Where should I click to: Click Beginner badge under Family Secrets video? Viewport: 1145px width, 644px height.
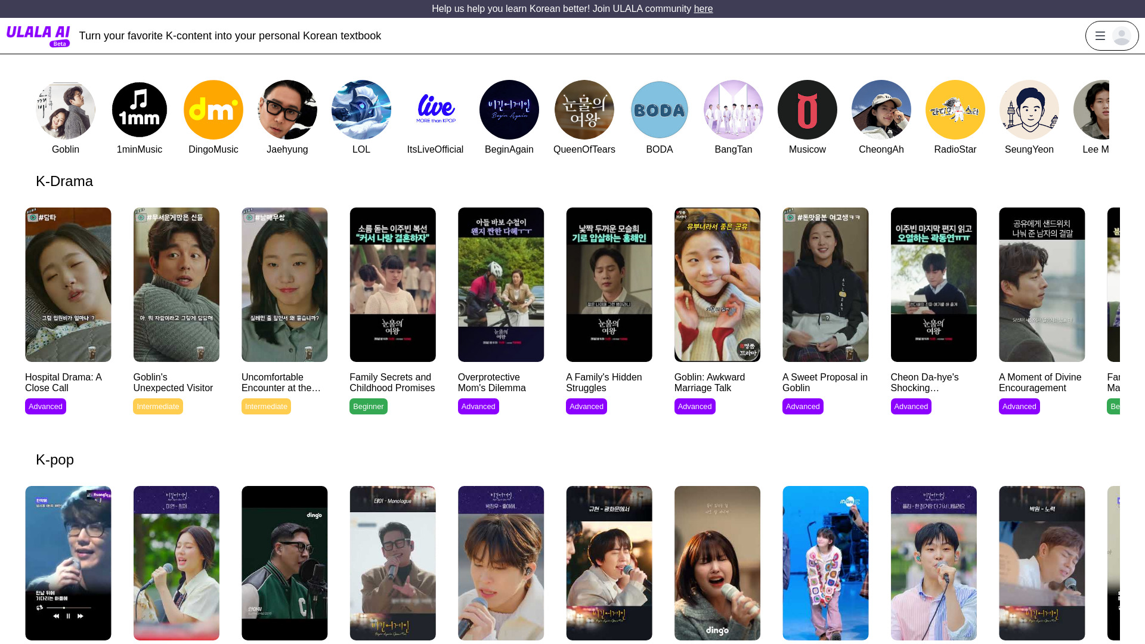pyautogui.click(x=368, y=407)
